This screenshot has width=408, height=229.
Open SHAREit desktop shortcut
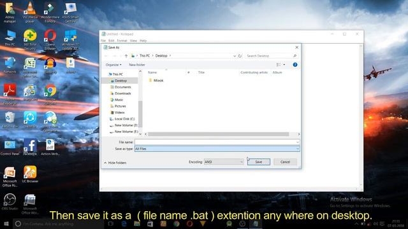coord(30,120)
